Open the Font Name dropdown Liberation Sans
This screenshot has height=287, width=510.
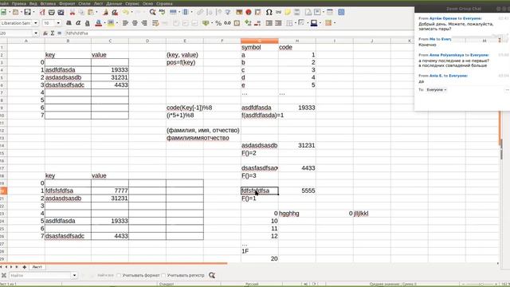(x=35, y=23)
